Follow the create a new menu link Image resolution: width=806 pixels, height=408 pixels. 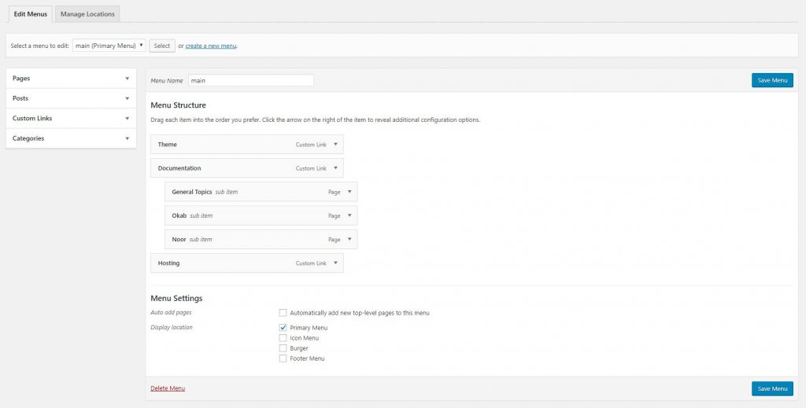211,46
